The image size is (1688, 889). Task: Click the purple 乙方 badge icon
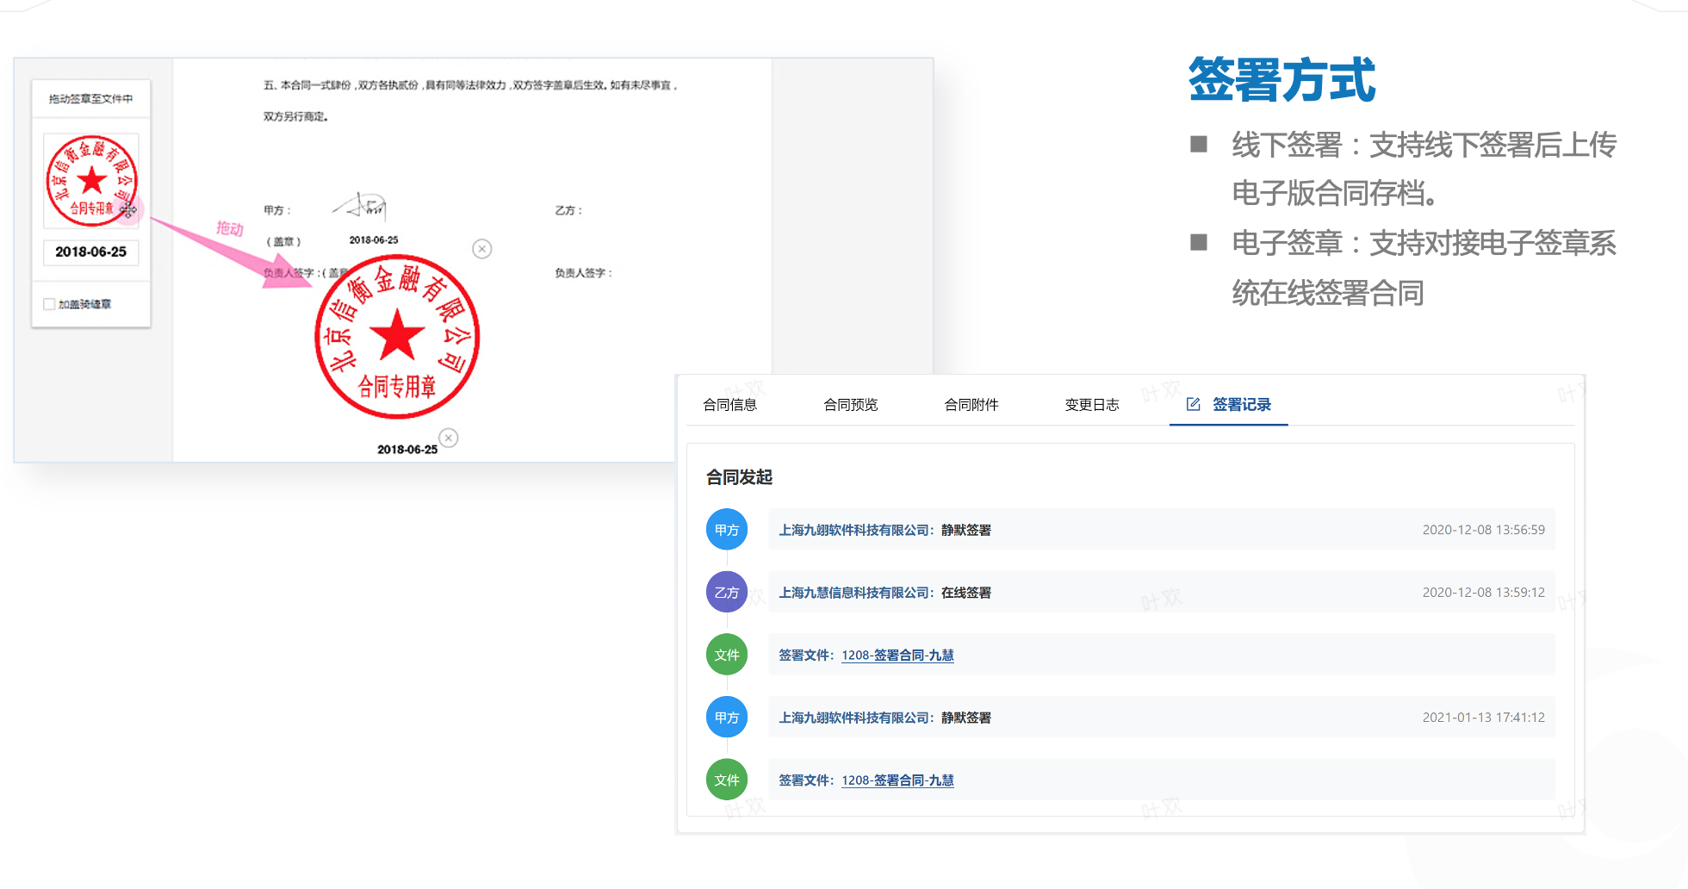pos(727,593)
